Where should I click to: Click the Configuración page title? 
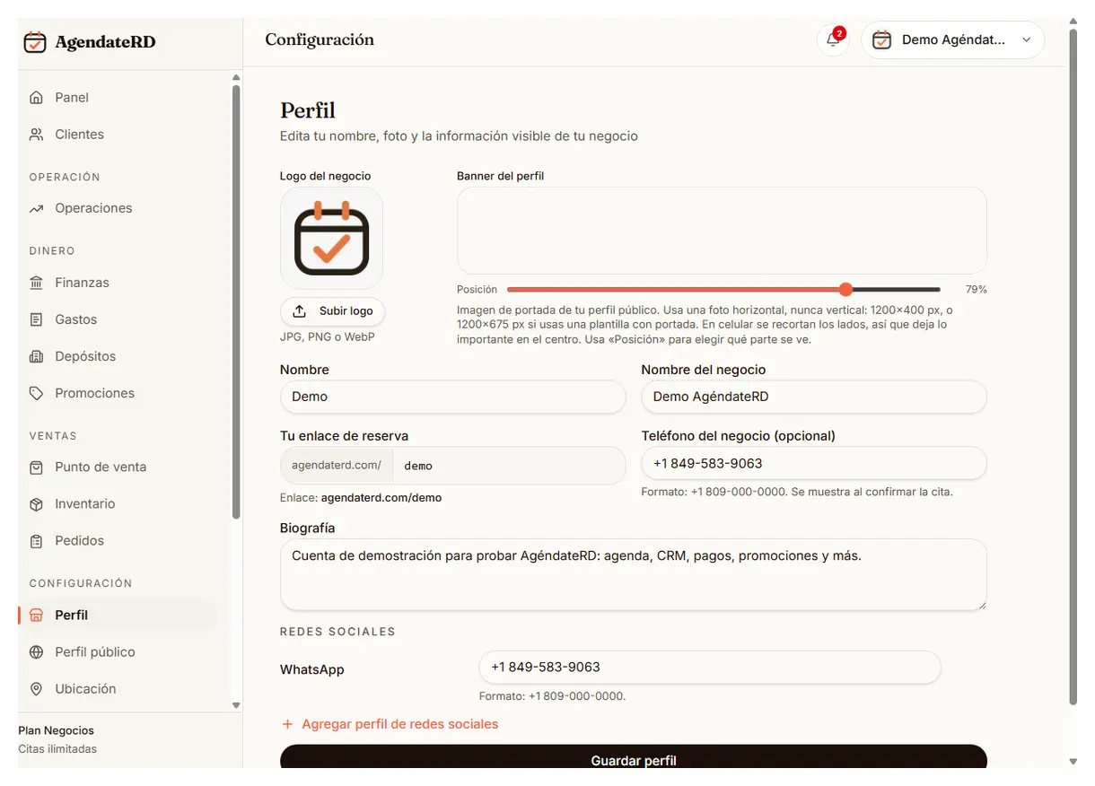(x=320, y=39)
